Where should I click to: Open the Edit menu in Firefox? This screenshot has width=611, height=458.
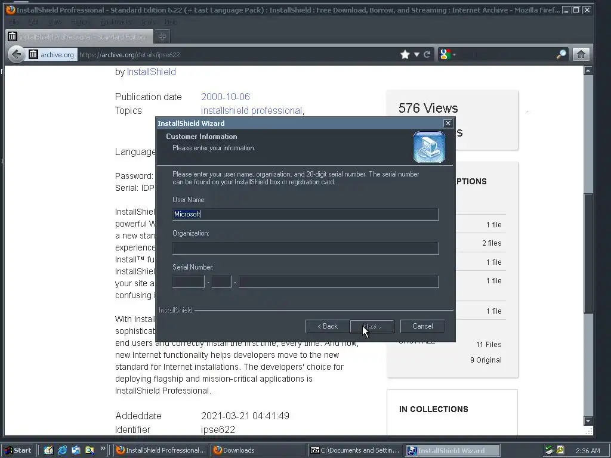[33, 22]
